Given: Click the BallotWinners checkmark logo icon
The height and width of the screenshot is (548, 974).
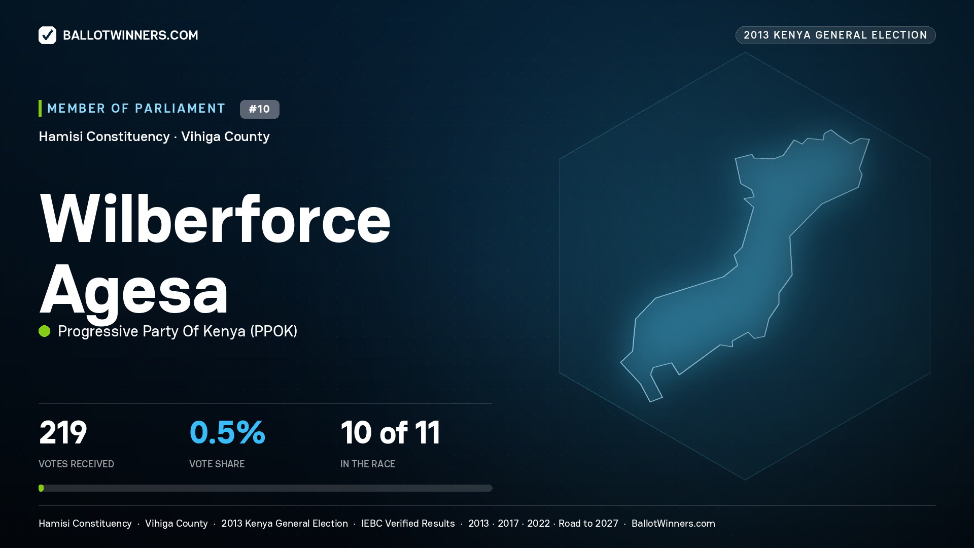Looking at the screenshot, I should pyautogui.click(x=47, y=35).
